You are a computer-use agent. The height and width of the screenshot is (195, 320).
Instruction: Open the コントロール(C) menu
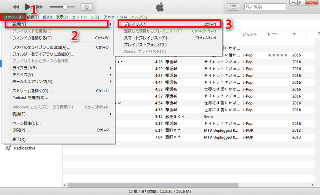pos(86,17)
